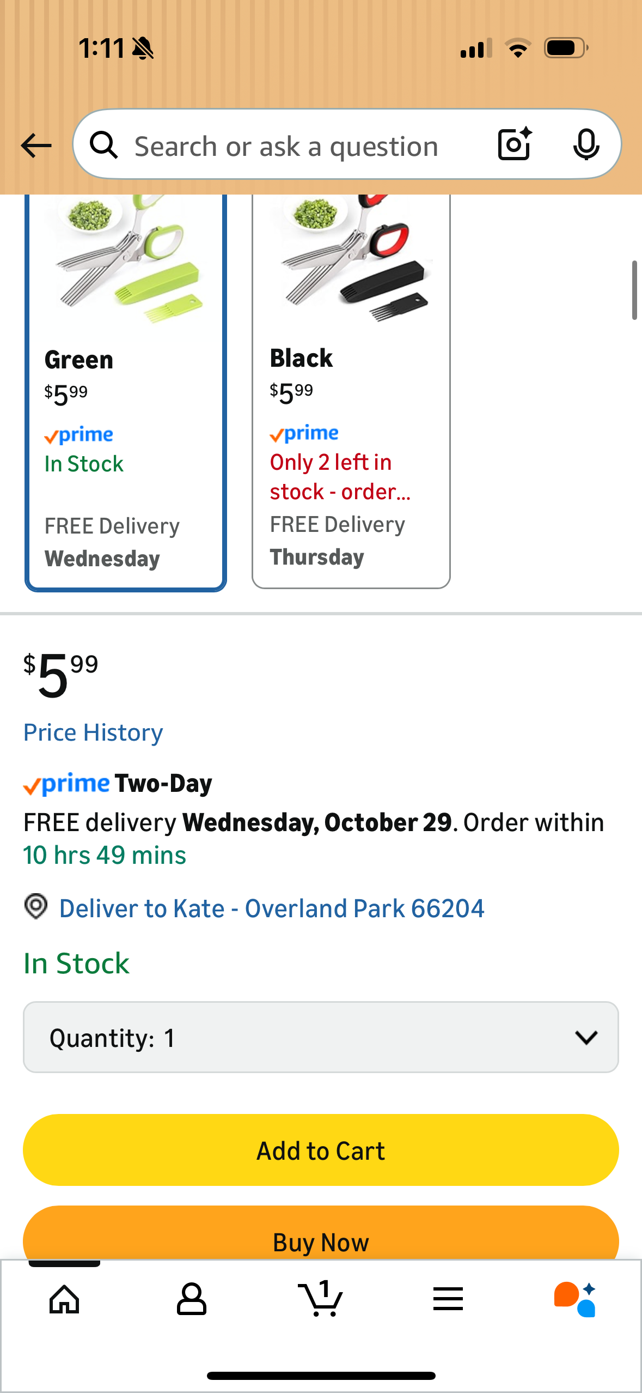642x1393 pixels.
Task: Go to Home tab icon
Action: pyautogui.click(x=64, y=1299)
